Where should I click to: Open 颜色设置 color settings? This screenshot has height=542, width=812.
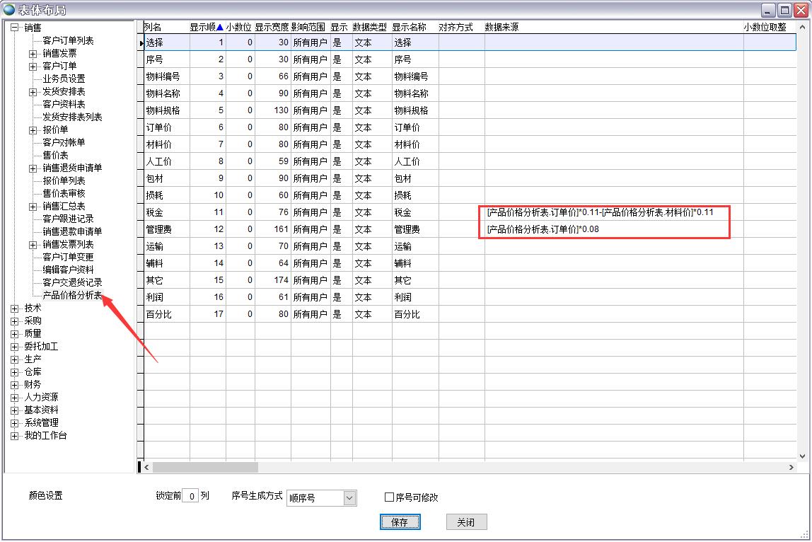point(45,496)
